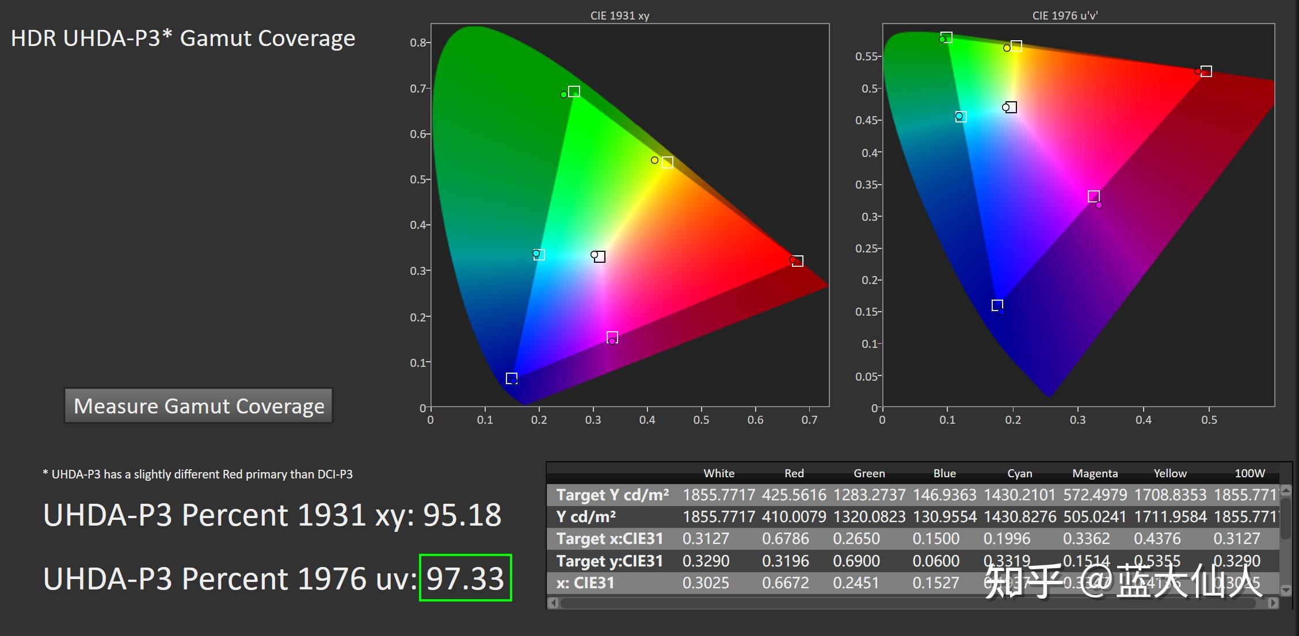Click the Measure Gamut Coverage button
The image size is (1299, 636).
click(199, 406)
